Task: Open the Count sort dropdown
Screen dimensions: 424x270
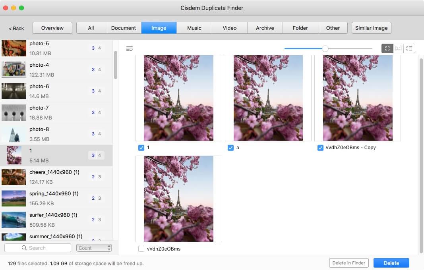Action: (94, 248)
